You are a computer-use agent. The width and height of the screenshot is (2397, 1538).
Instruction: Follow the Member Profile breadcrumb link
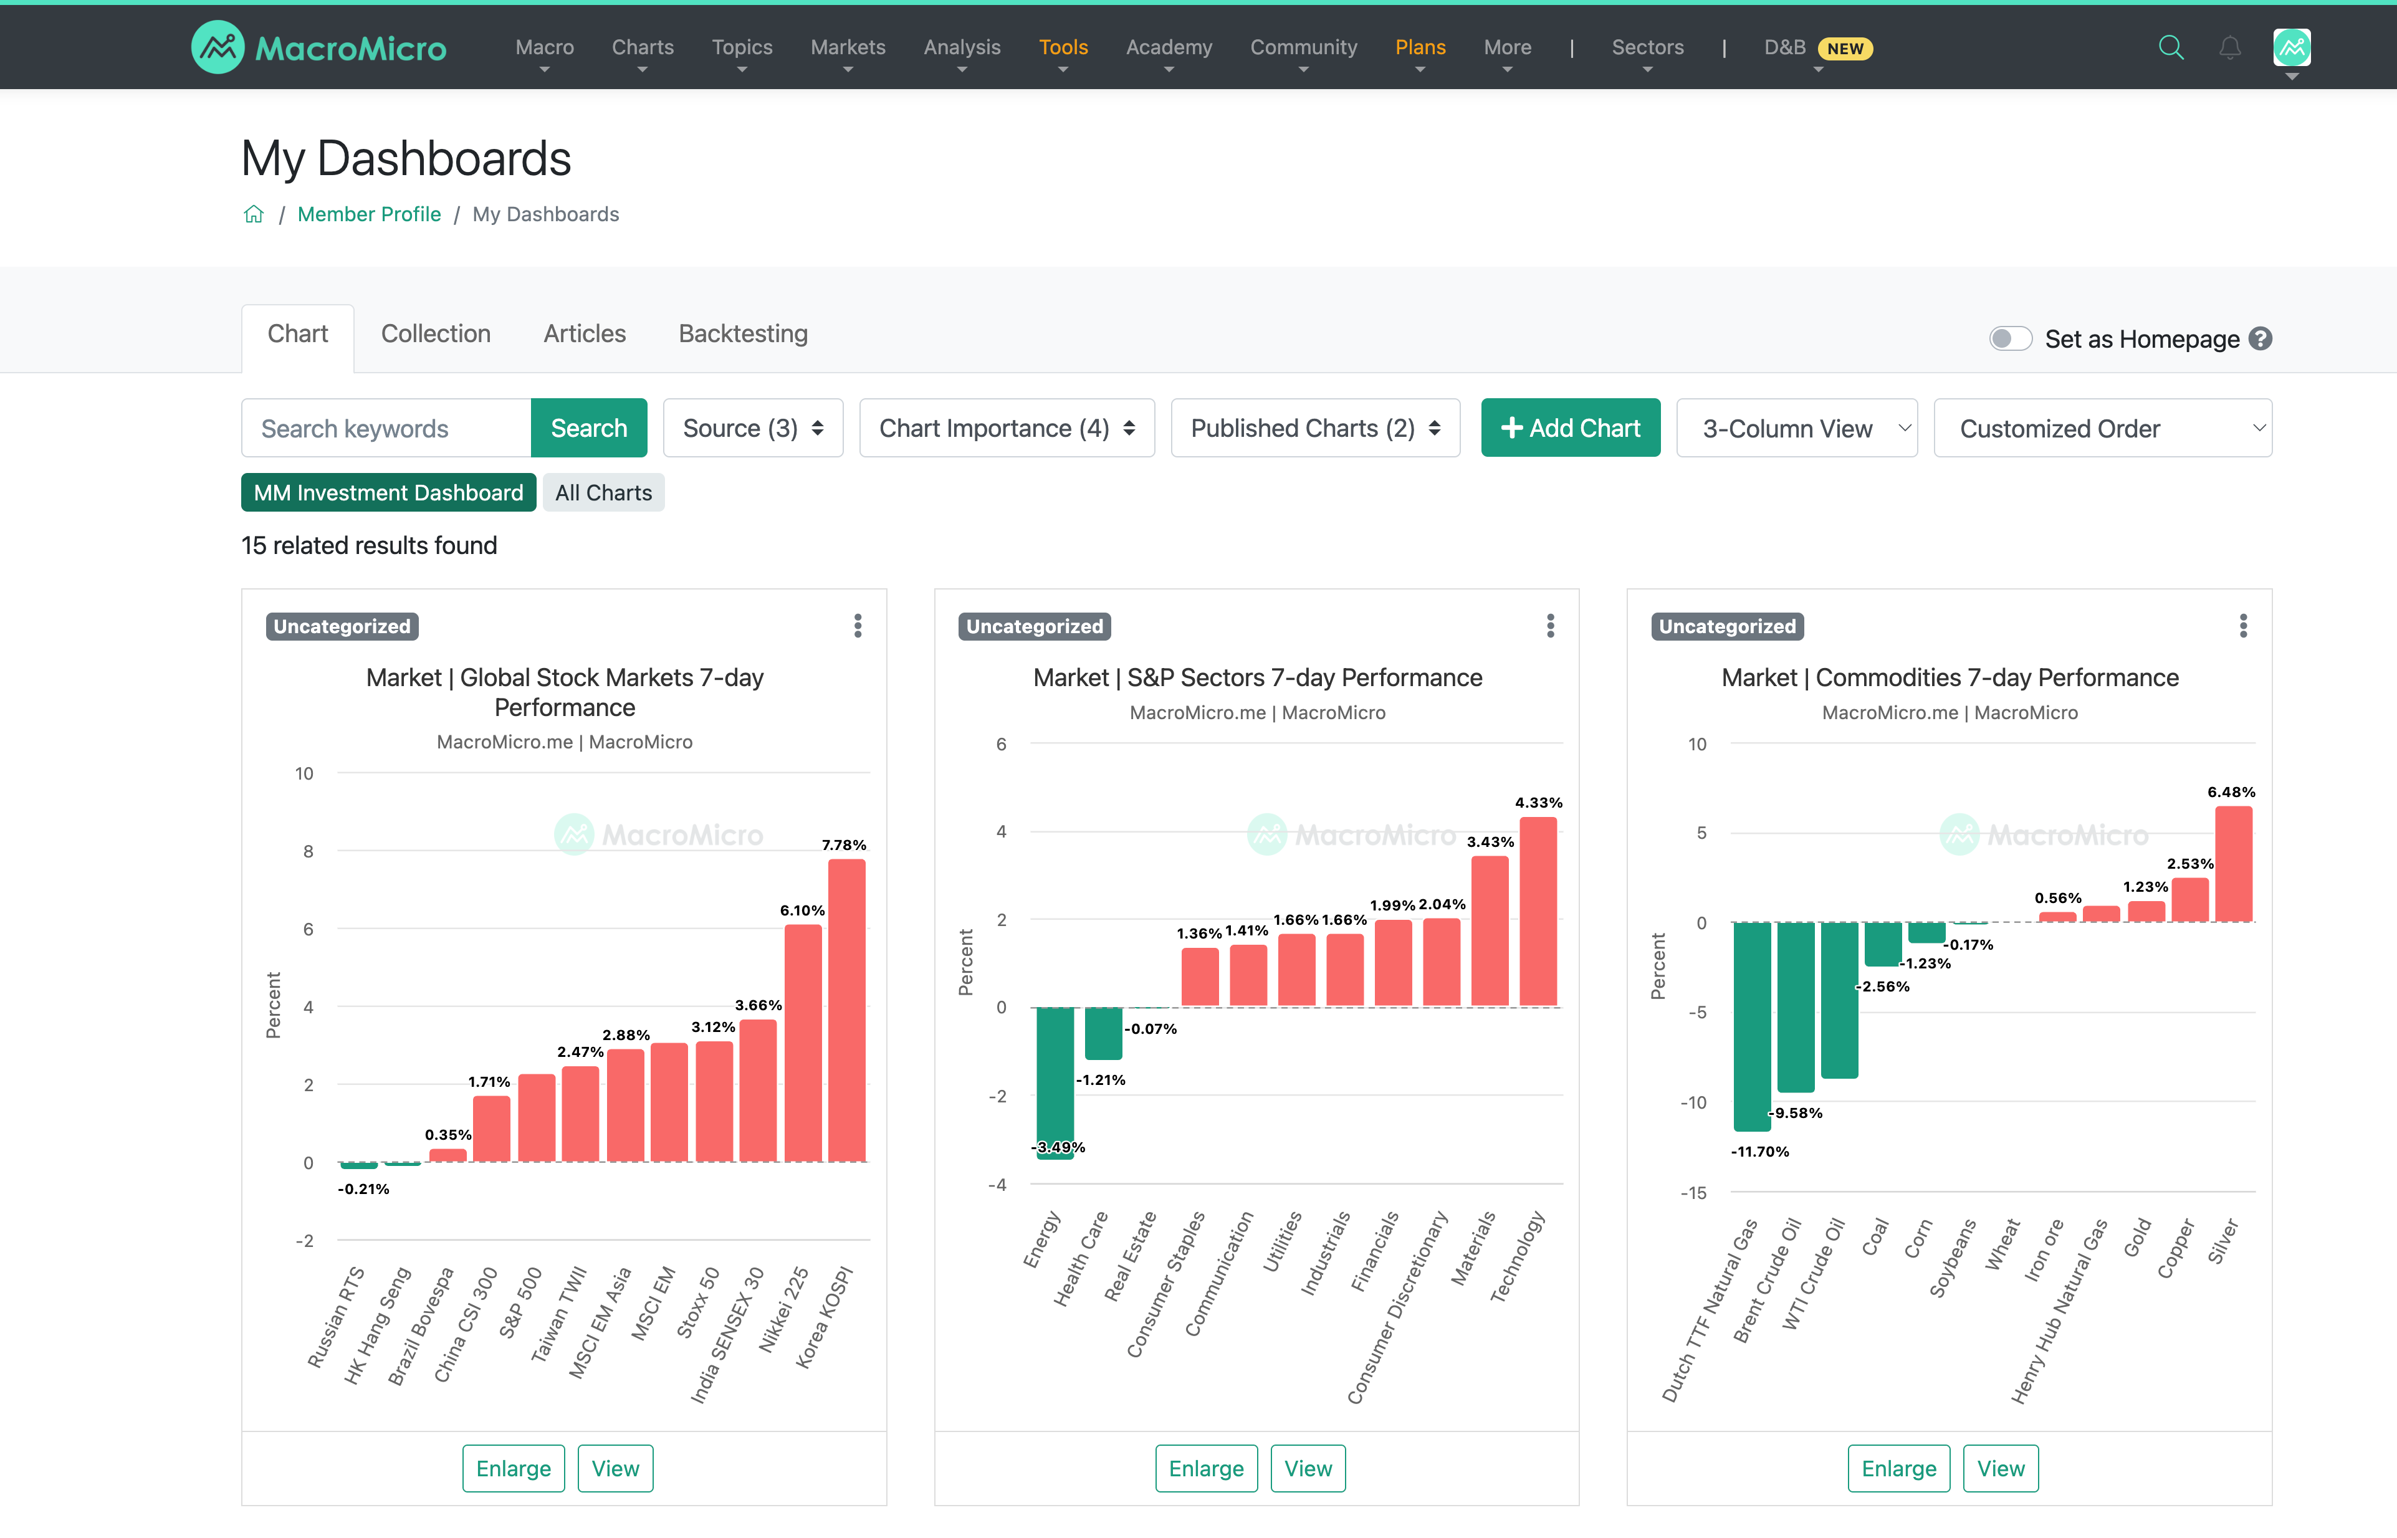368,214
